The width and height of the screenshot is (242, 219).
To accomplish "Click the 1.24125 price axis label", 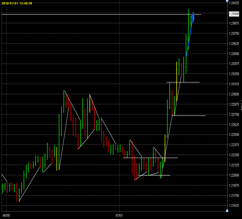I will 234,3.
